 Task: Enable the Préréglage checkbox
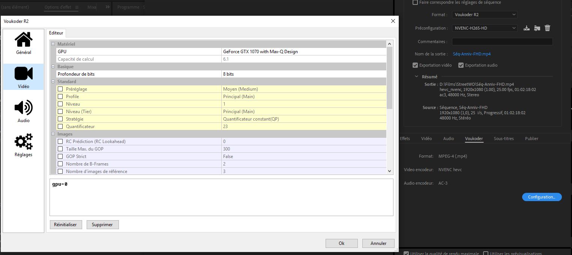point(60,89)
